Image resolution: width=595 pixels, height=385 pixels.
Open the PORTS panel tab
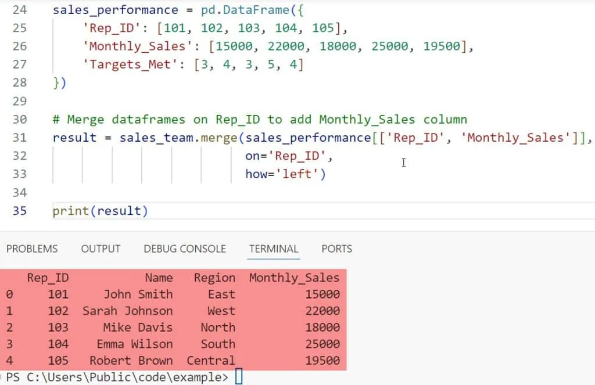[336, 249]
